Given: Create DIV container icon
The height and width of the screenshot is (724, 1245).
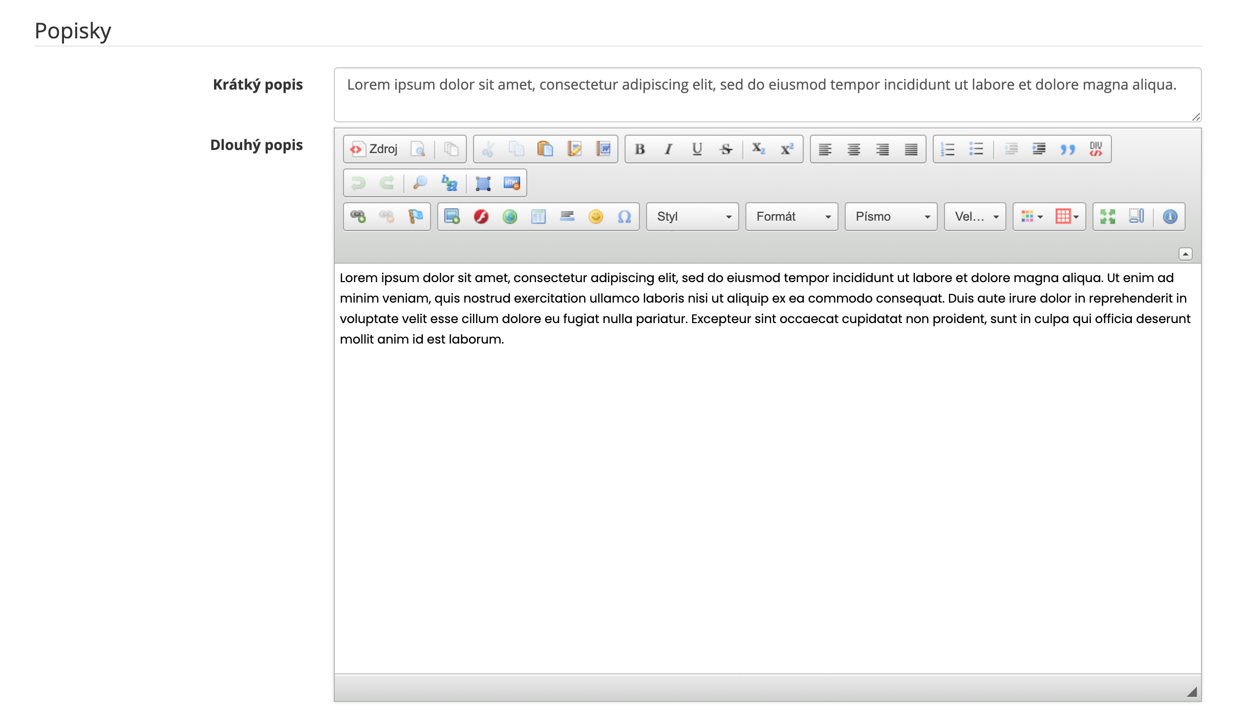Looking at the screenshot, I should (x=1096, y=149).
